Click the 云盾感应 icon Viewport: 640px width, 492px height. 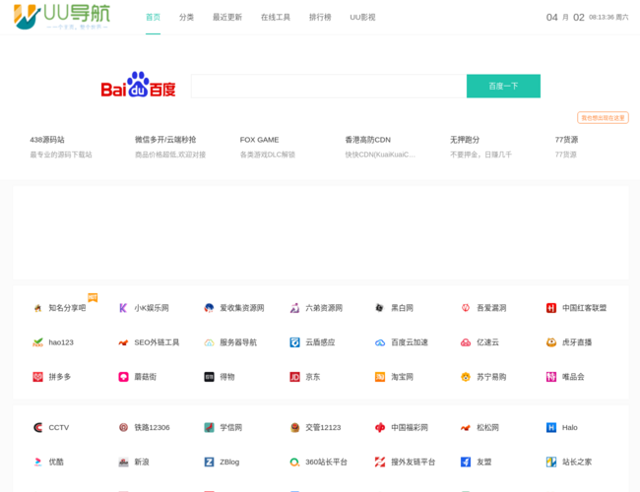pyautogui.click(x=294, y=342)
